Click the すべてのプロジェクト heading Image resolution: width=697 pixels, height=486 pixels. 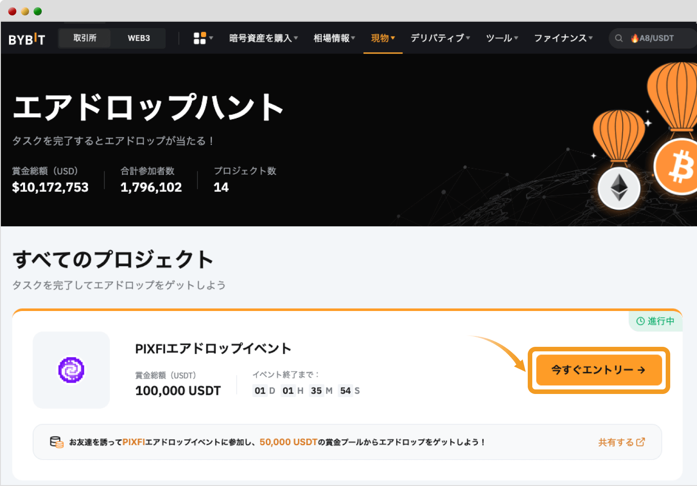tap(113, 259)
